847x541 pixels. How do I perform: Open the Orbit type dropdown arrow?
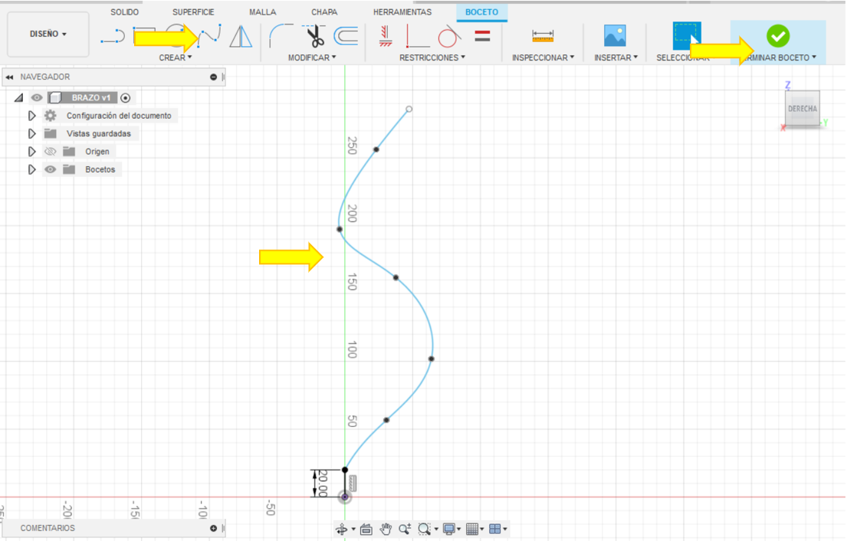353,529
